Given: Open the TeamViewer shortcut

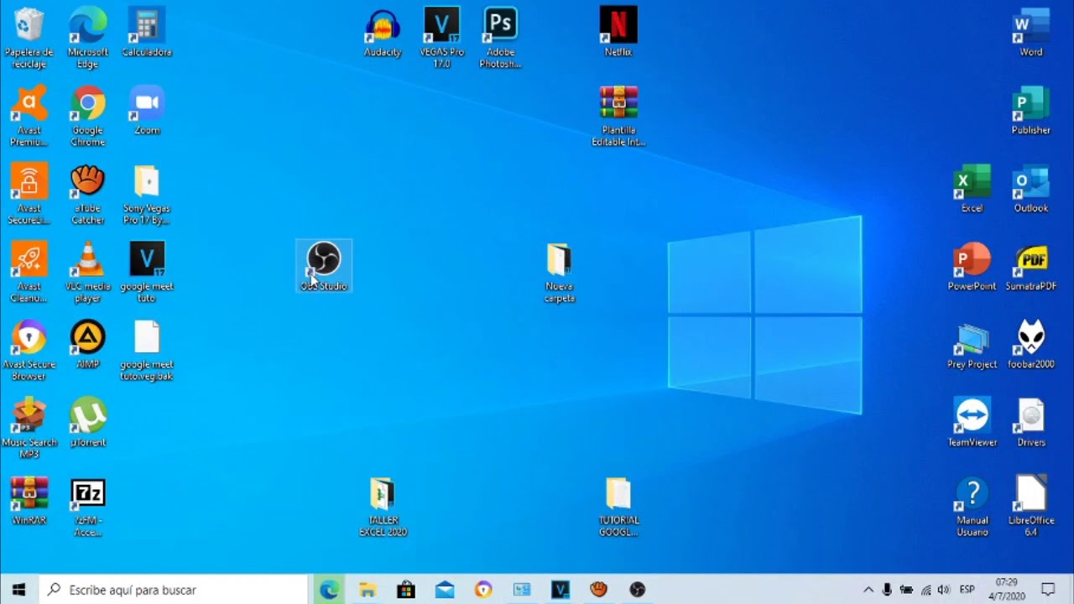Looking at the screenshot, I should (972, 424).
